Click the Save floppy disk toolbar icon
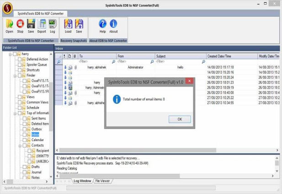 pyautogui.click(x=31, y=26)
